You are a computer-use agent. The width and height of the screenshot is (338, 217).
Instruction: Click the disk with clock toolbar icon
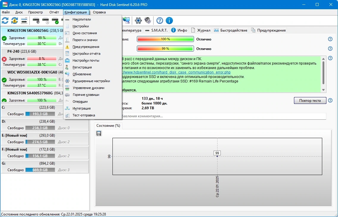tap(46, 21)
